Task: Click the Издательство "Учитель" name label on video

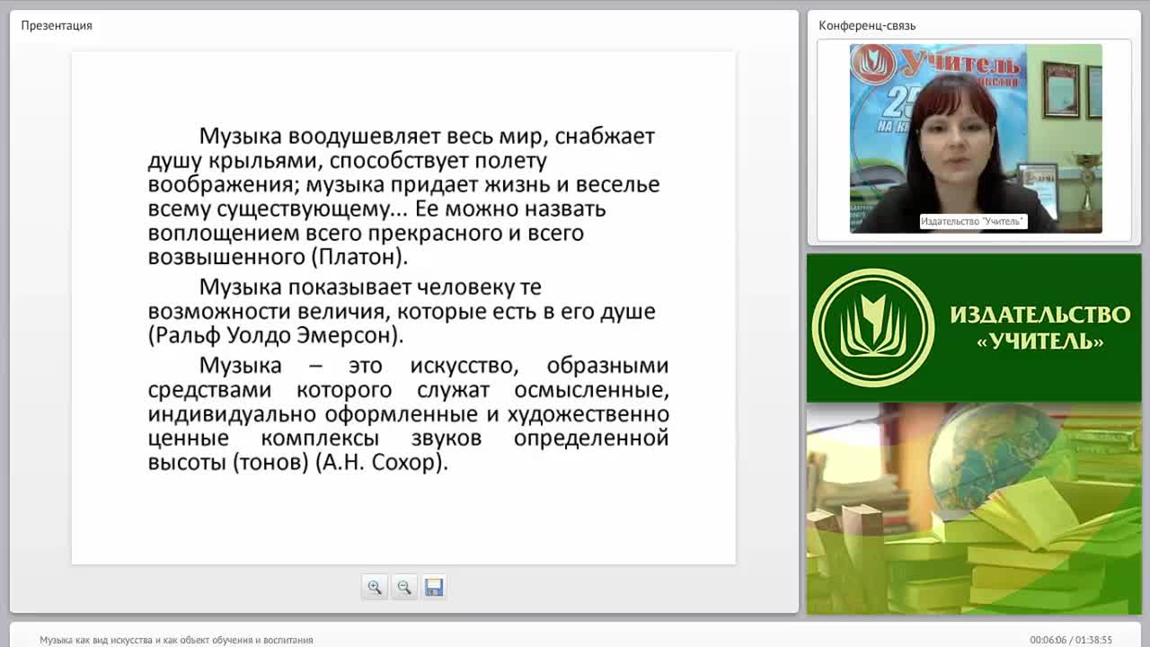Action: coord(973,221)
